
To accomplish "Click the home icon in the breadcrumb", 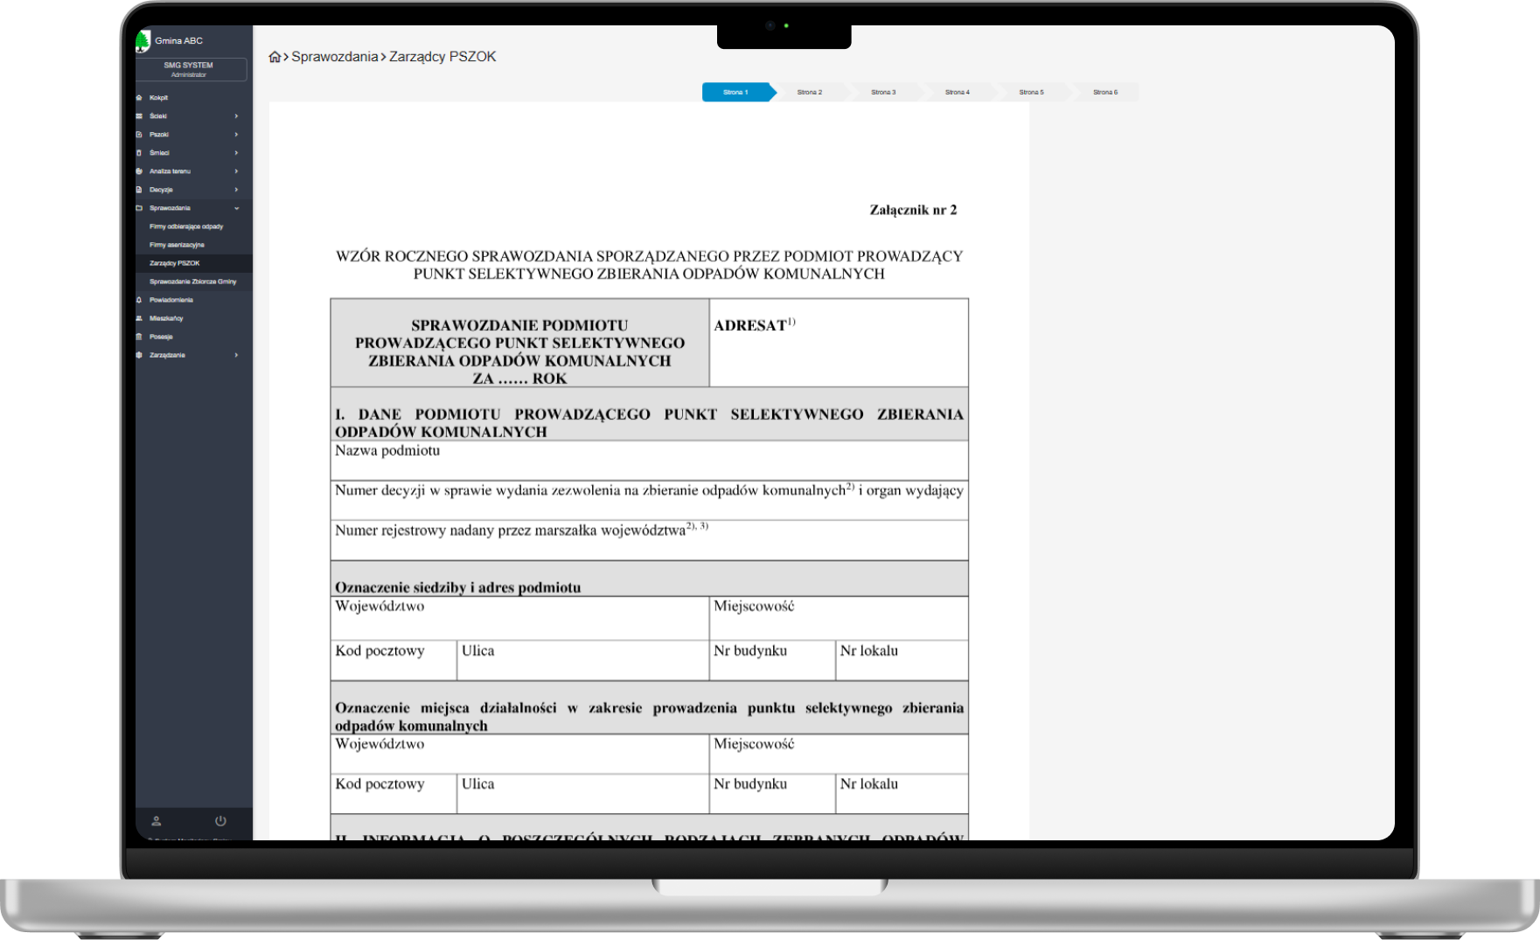I will coord(275,57).
